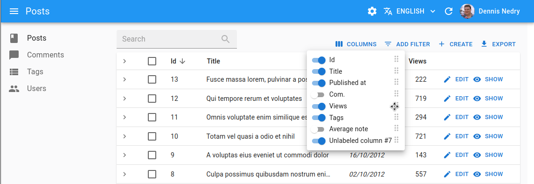
Task: Open Dennis Nedry profile avatar
Action: coord(467,11)
